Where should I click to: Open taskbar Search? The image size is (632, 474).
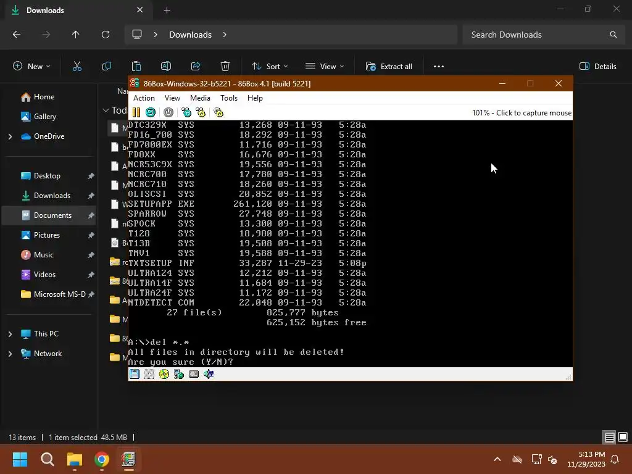[x=47, y=459]
